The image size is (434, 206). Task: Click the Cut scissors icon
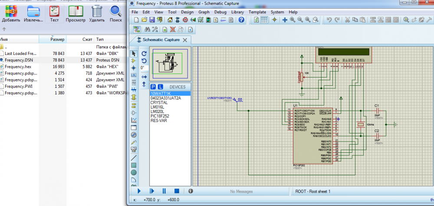(348, 20)
